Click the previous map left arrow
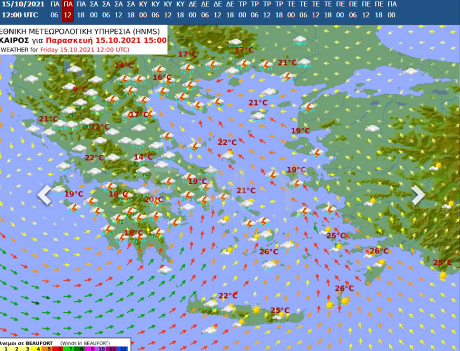Image resolution: width=460 pixels, height=351 pixels. (x=44, y=194)
